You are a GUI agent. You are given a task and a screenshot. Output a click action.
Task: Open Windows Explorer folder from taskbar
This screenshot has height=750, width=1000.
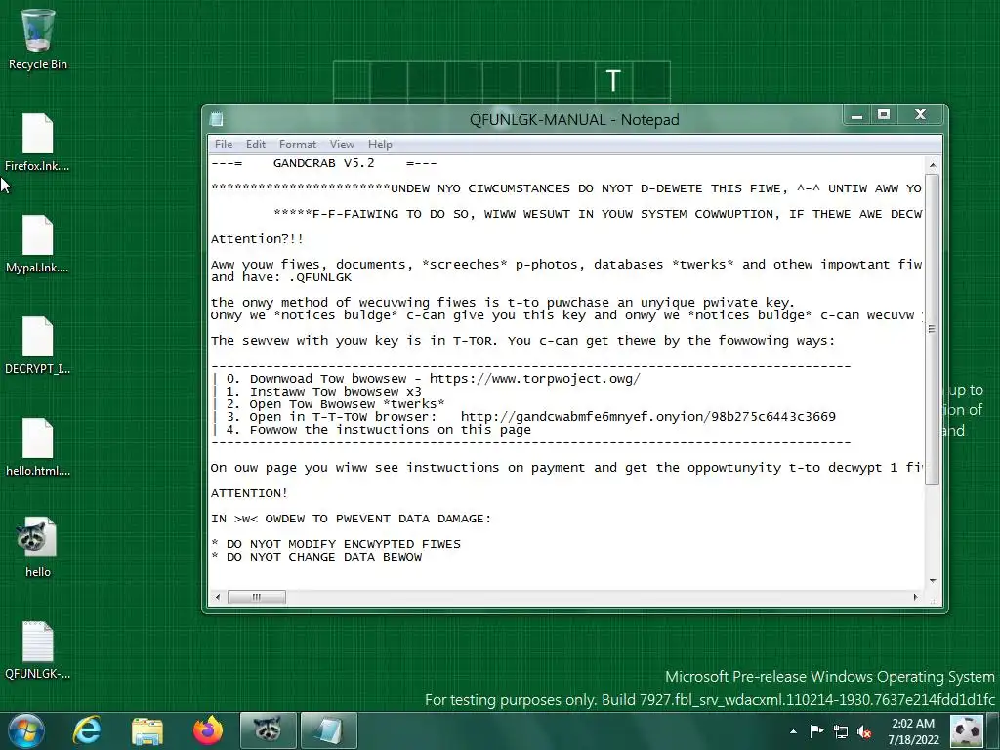[x=147, y=730]
